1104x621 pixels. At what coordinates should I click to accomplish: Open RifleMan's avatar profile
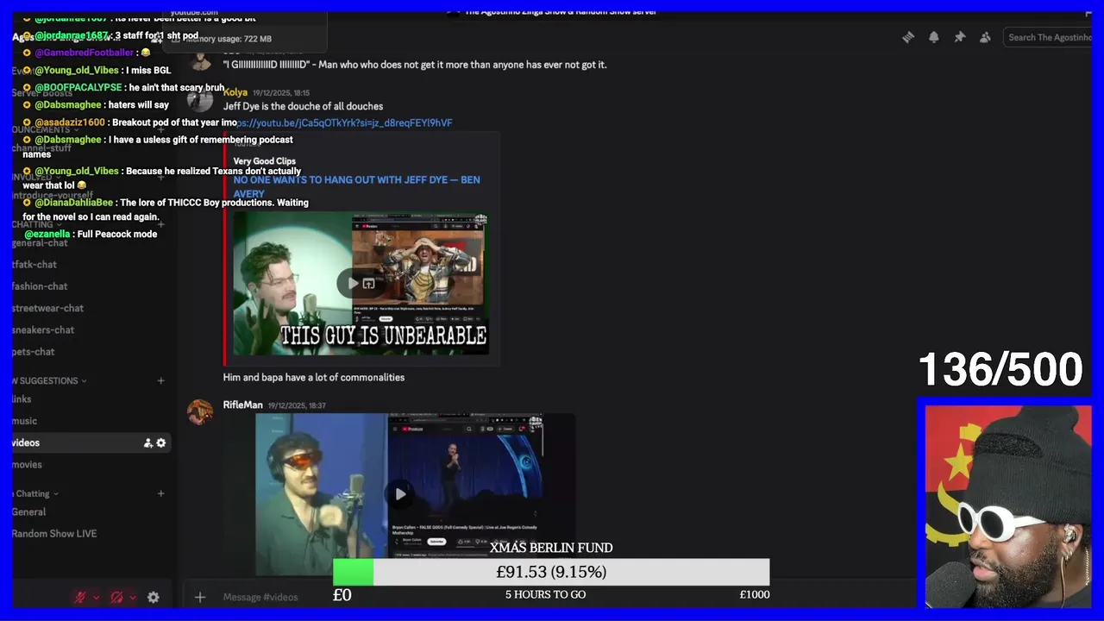click(x=200, y=411)
